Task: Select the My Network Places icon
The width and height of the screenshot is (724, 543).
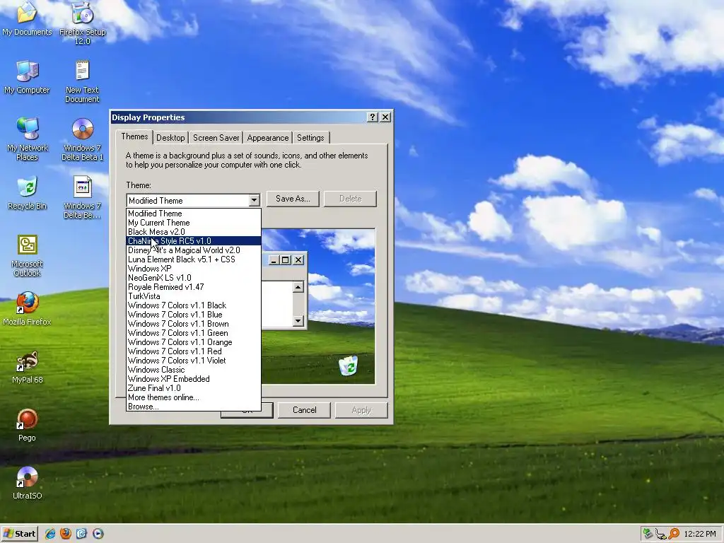Action: click(x=28, y=139)
